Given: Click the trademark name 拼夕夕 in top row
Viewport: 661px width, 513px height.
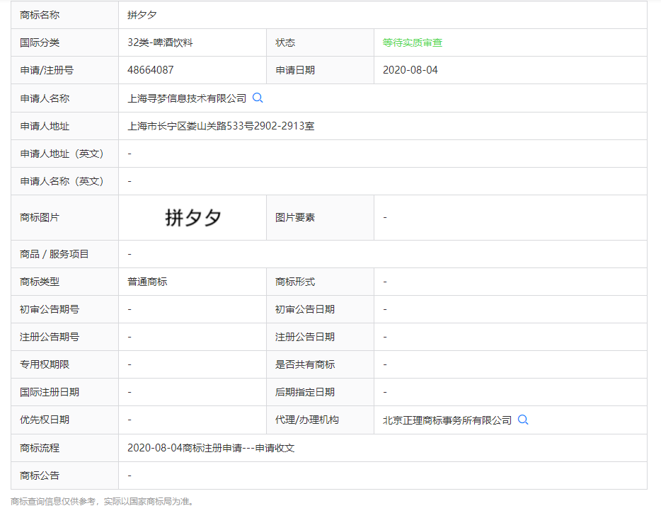Looking at the screenshot, I should pyautogui.click(x=142, y=15).
